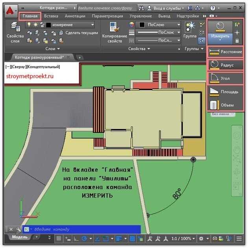
Task: Choose the Angle (Угол) measure tool
Action: coord(226,78)
